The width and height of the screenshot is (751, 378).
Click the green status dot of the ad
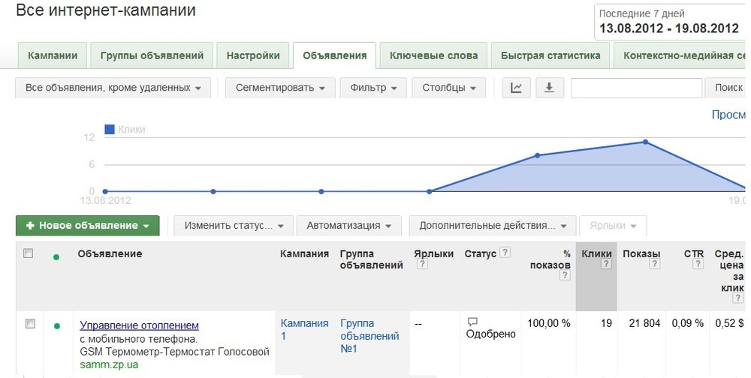[x=56, y=326]
